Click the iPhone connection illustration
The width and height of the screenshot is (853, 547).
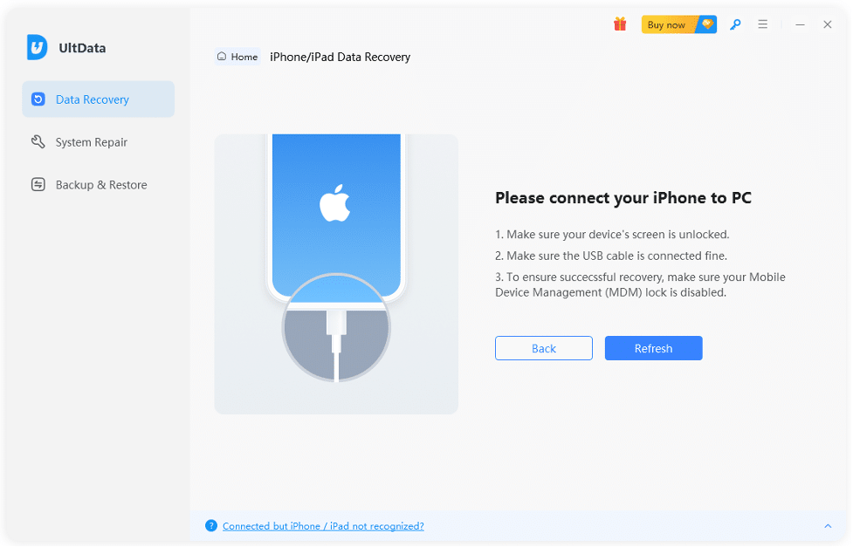336,273
